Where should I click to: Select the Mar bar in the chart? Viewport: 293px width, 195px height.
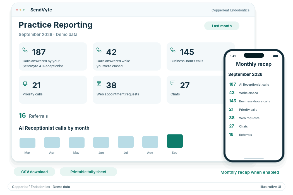click(27, 143)
